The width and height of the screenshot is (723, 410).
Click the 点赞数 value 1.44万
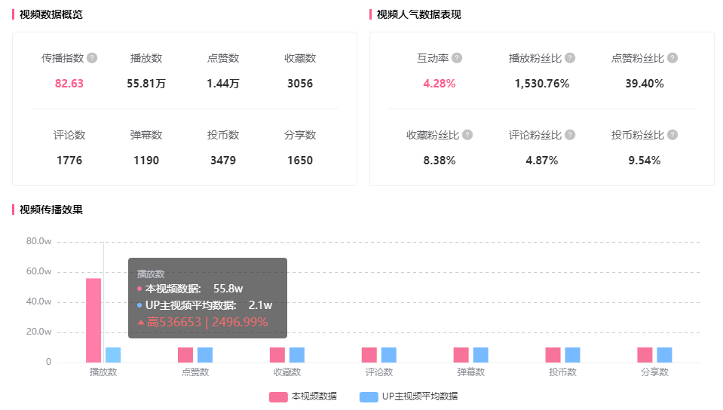click(223, 84)
